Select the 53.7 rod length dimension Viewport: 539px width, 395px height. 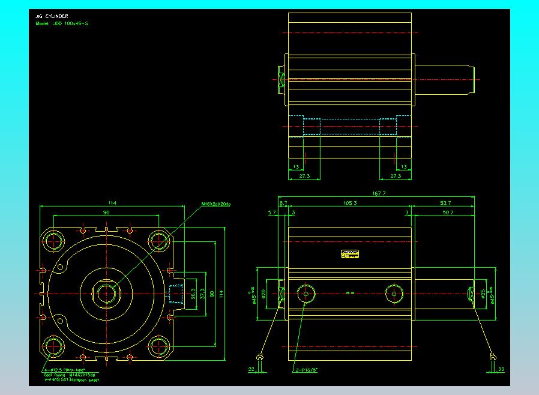(x=445, y=203)
